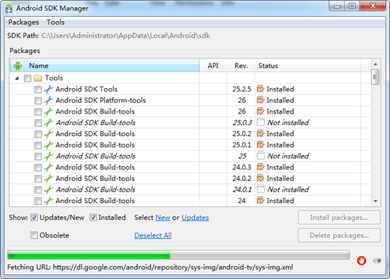Click wrench icon of Build-tools rev 24.0.1
This screenshot has height=279, width=390.
[x=49, y=190]
